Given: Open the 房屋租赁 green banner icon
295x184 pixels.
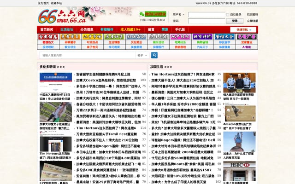Looking at the screenshot, I should click(x=114, y=37).
